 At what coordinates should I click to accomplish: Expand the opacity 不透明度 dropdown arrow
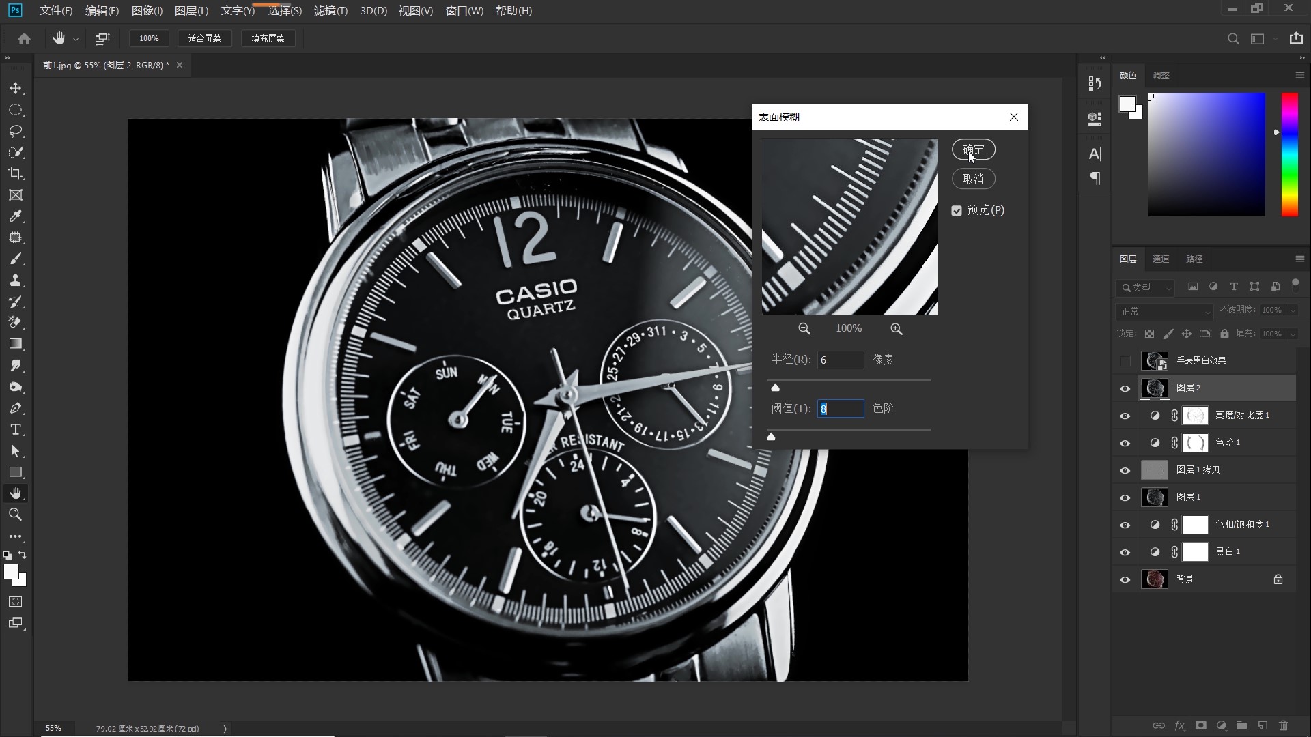[1293, 310]
